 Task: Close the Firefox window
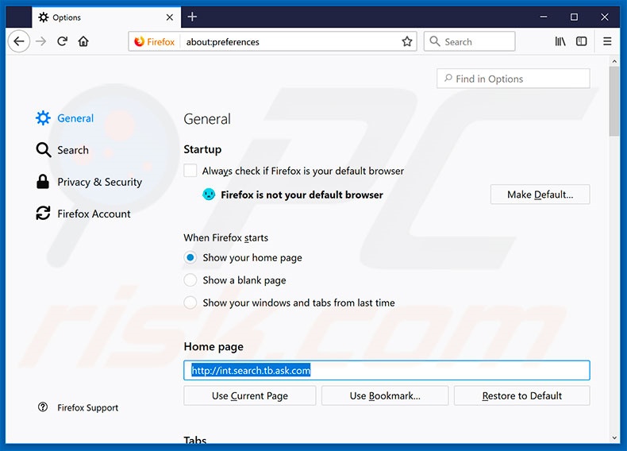[x=605, y=17]
